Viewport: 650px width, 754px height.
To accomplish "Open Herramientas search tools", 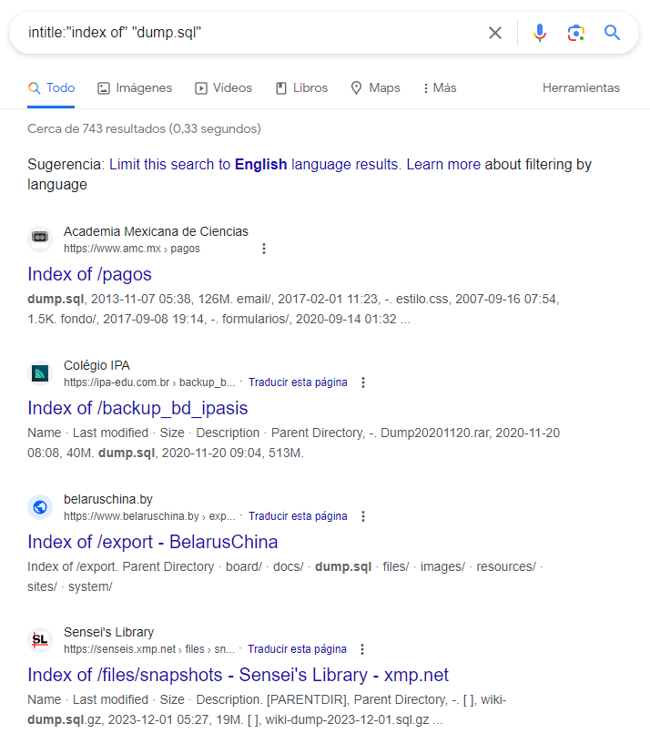I will click(581, 88).
